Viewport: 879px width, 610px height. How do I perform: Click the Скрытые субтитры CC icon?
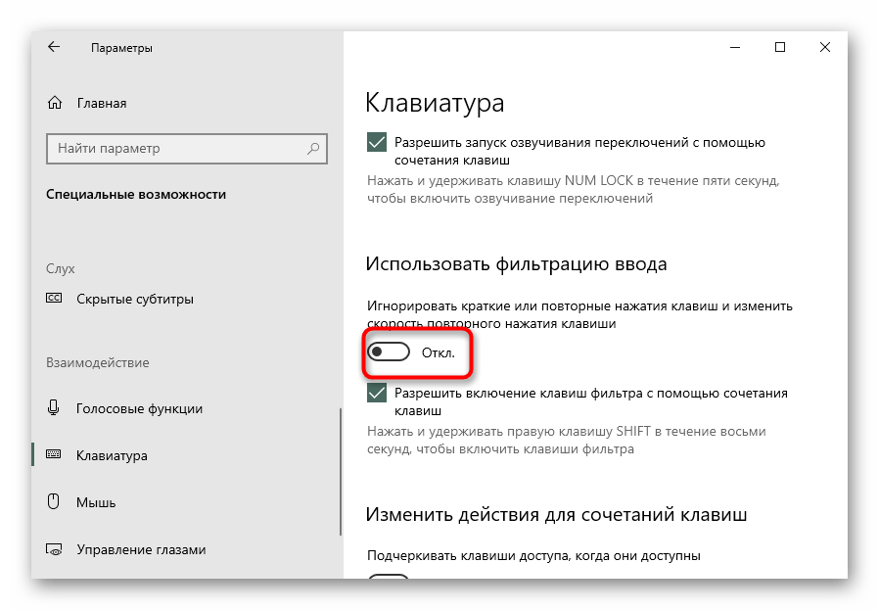(x=54, y=299)
